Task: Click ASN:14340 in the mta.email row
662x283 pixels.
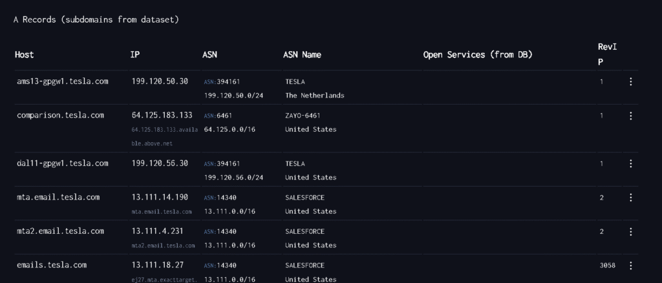Action: [220, 197]
